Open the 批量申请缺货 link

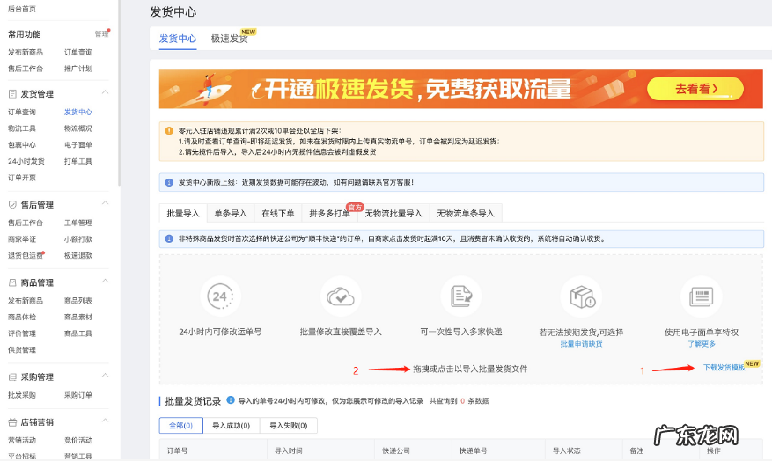pos(582,344)
